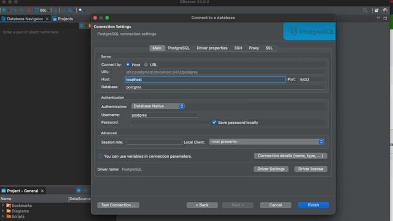
Task: Maximize the editor area panel
Action: (385, 18)
